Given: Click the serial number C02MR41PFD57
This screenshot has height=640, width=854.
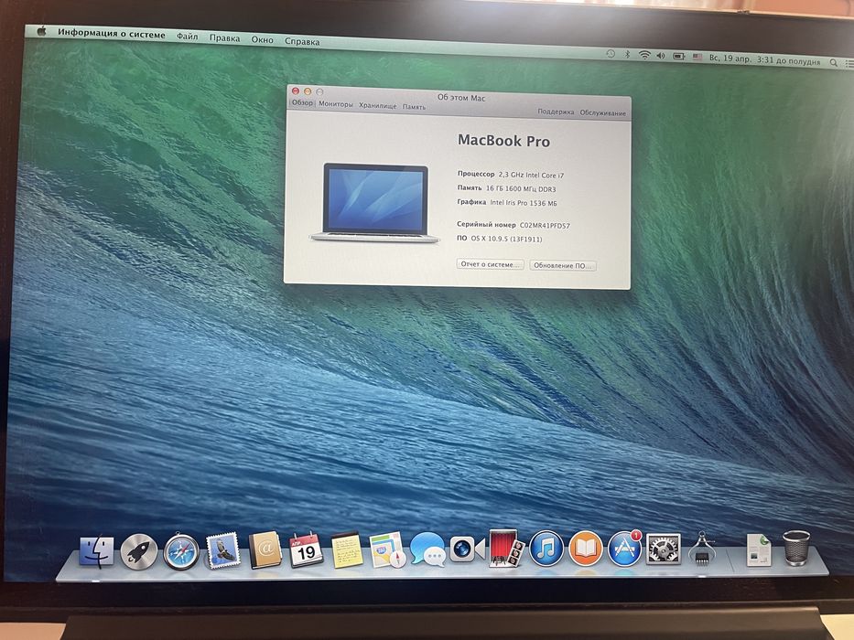Looking at the screenshot, I should tap(545, 225).
